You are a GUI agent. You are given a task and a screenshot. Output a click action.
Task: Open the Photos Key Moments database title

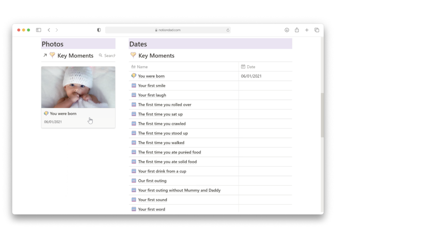coord(75,55)
